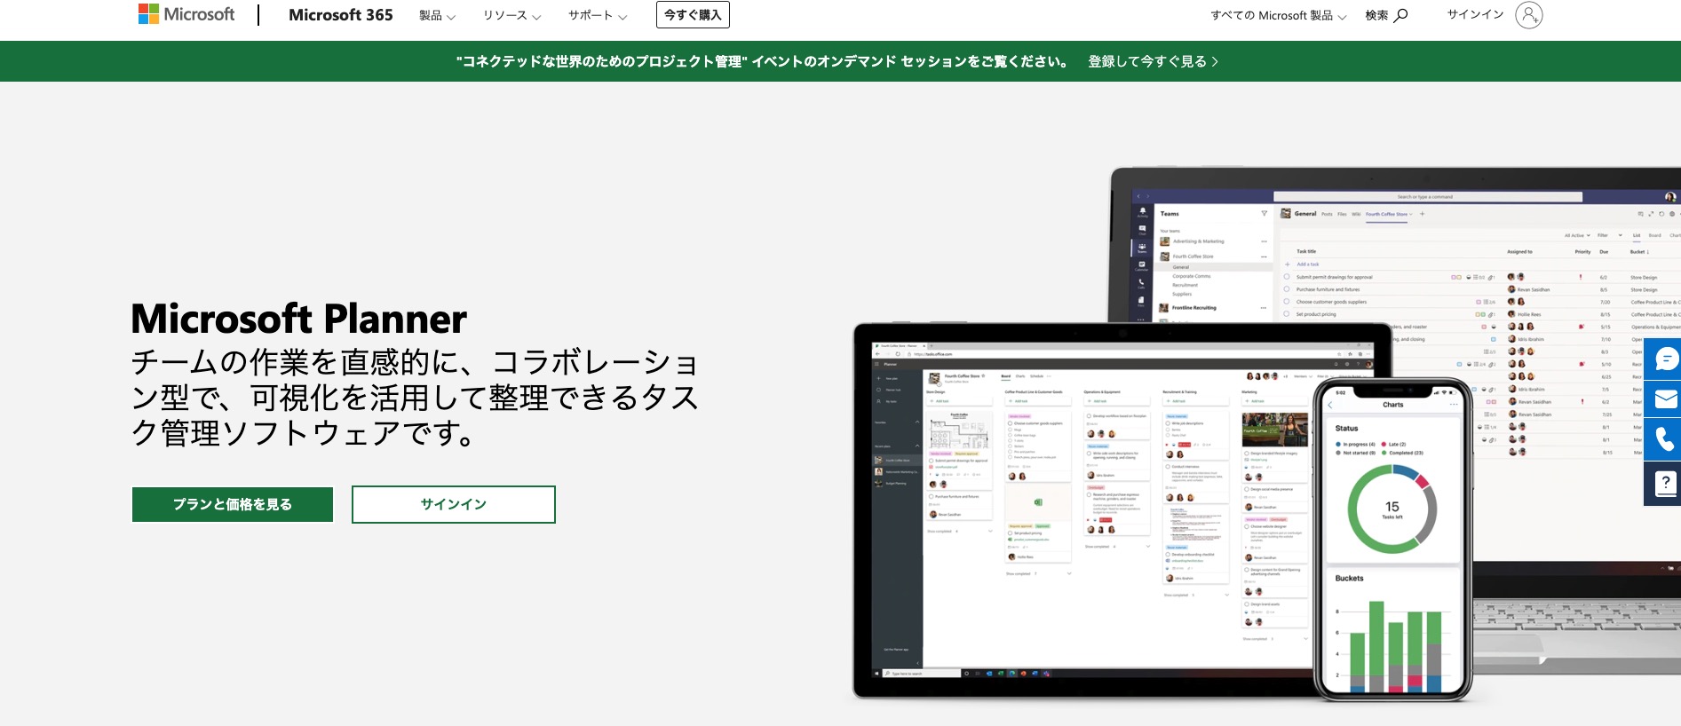Click the outlined サインイン button
Image resolution: width=1681 pixels, height=726 pixels.
(454, 504)
